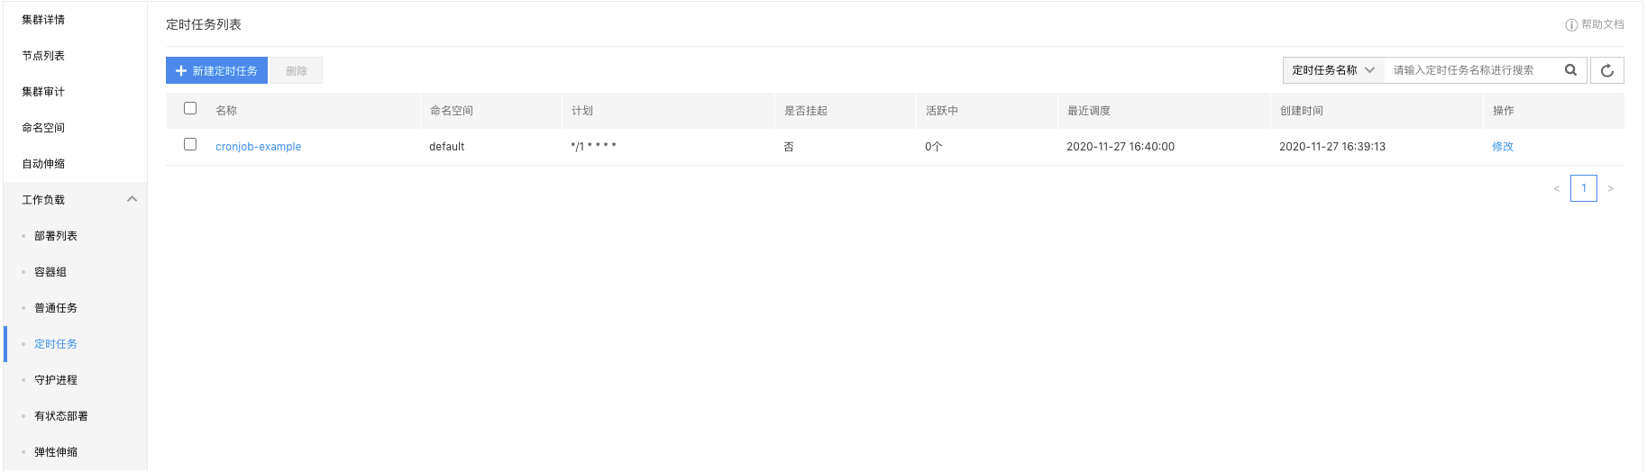This screenshot has width=1647, height=472.
Task: Click 修改 for cronjob-example
Action: (x=1503, y=147)
